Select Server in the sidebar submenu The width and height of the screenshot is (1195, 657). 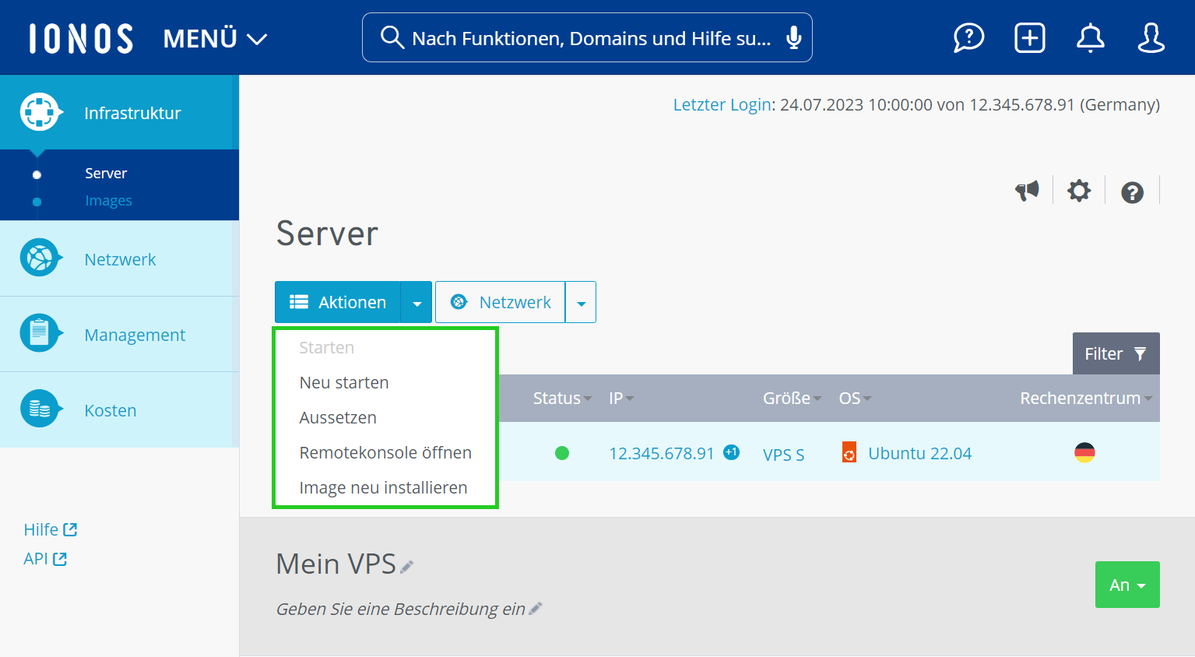pos(106,173)
